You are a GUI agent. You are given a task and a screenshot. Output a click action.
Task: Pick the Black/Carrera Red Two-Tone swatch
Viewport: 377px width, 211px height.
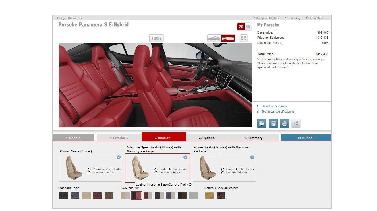(x=136, y=195)
